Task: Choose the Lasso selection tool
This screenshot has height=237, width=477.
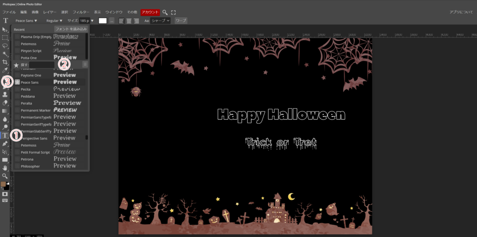Action: point(5,46)
